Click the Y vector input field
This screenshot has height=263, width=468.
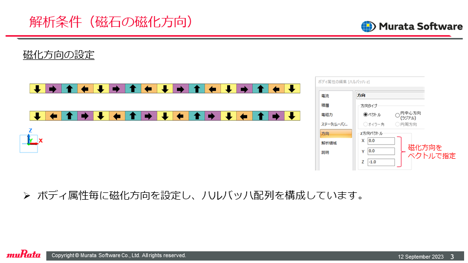(381, 151)
